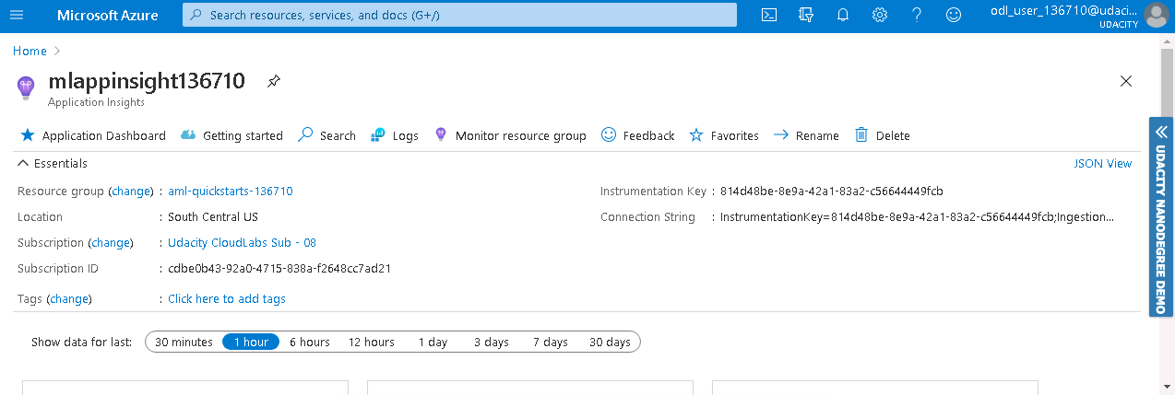Change the resource group

(x=130, y=192)
